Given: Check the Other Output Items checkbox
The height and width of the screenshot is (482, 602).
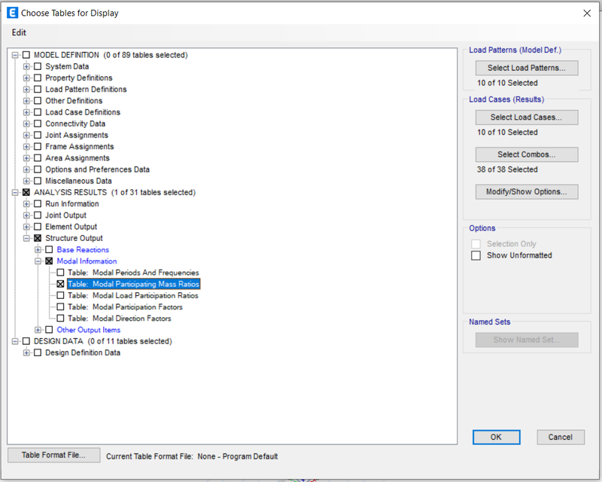Looking at the screenshot, I should 49,330.
